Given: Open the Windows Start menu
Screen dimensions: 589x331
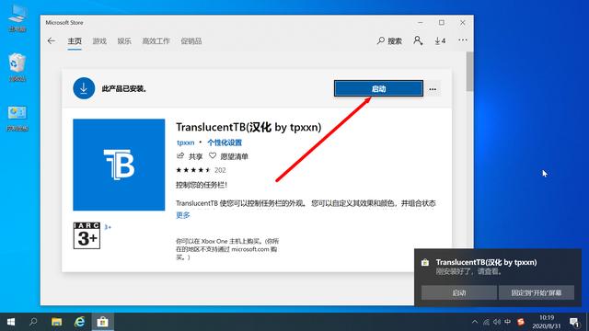Looking at the screenshot, I should pyautogui.click(x=11, y=322).
